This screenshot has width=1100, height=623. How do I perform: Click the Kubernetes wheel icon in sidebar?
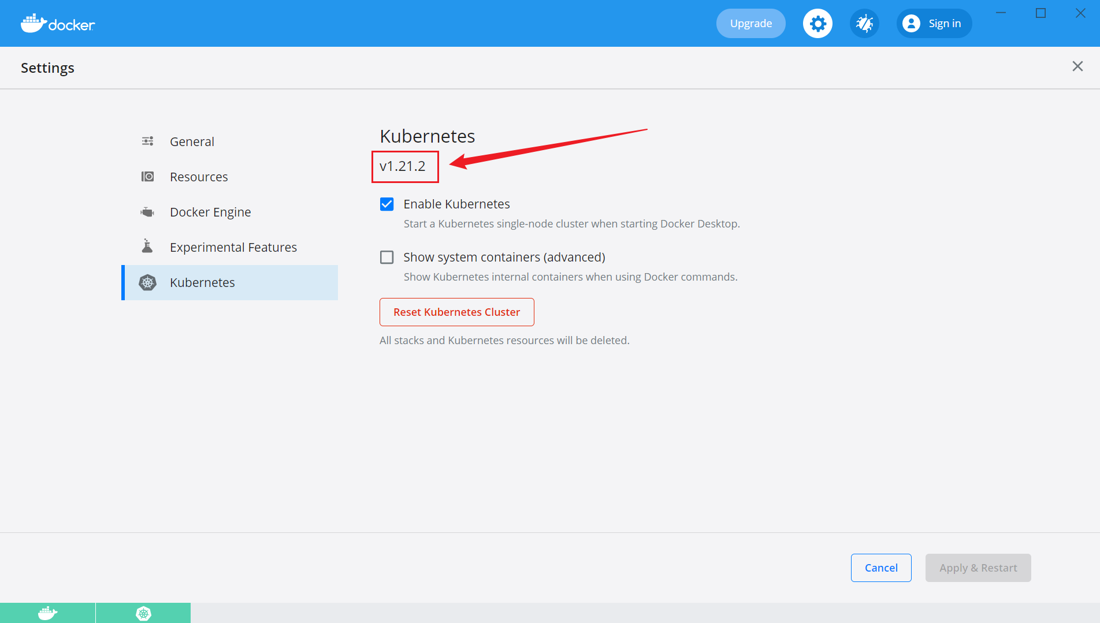coord(148,282)
